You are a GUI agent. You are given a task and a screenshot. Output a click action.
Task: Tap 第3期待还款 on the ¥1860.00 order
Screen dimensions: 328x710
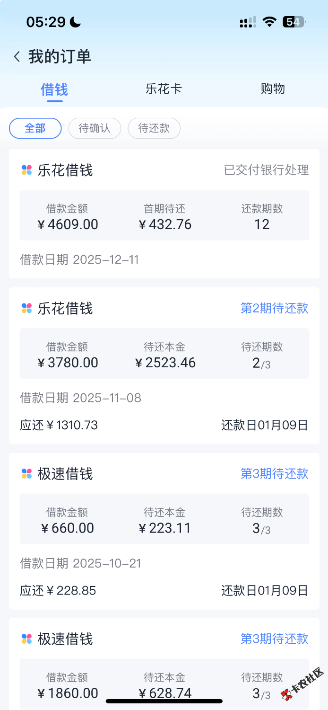tap(274, 639)
